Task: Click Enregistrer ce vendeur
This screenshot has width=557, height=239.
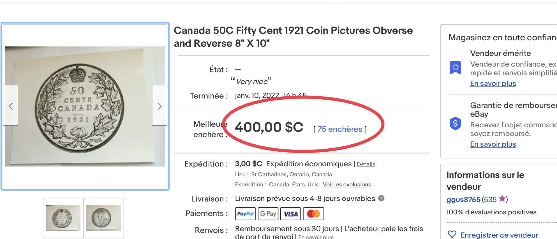Action: (499, 235)
